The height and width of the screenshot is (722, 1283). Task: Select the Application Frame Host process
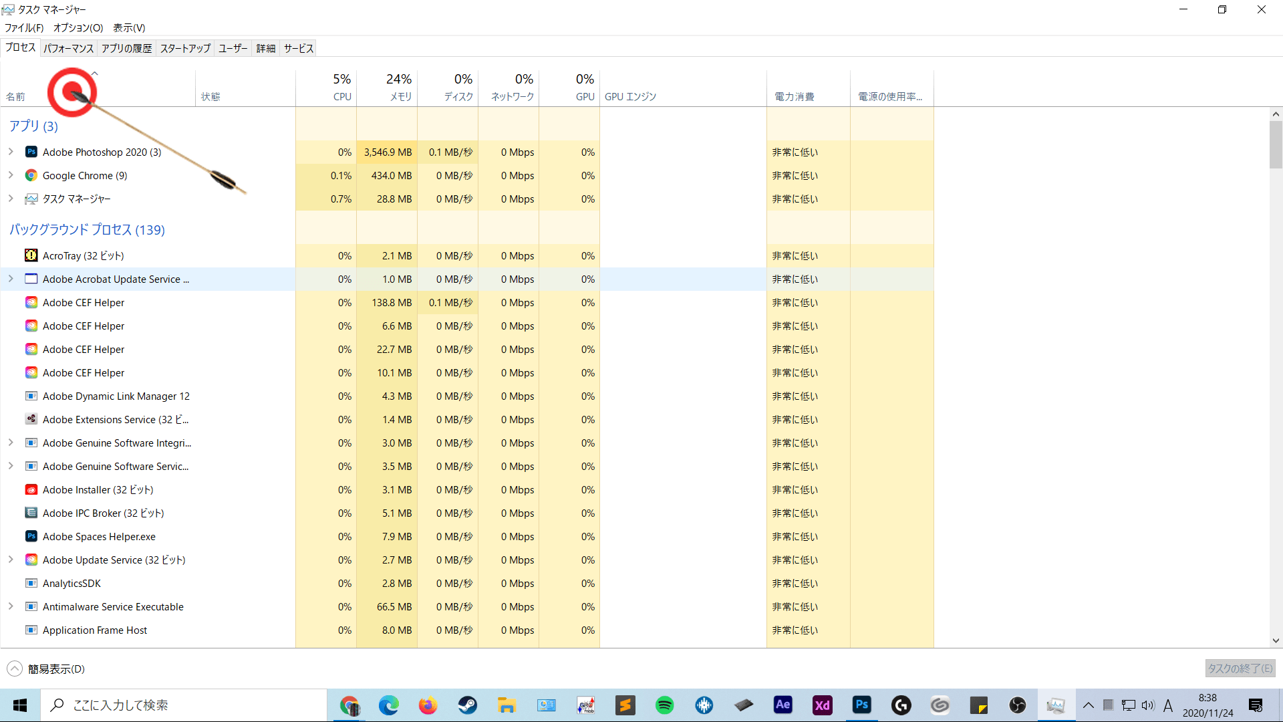(x=468, y=630)
